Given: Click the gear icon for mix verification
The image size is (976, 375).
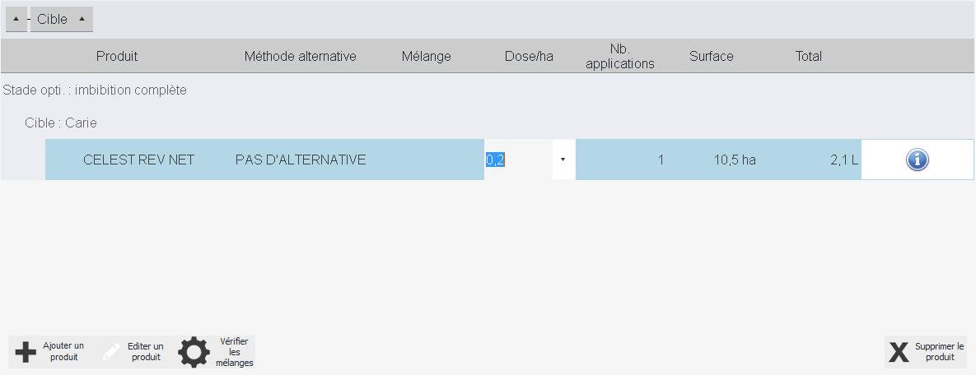Looking at the screenshot, I should pos(194,352).
